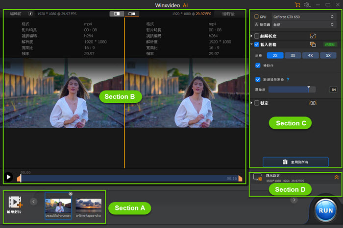The height and width of the screenshot is (228, 343).
Task: Click the frame interpolation layers icon
Action: pyautogui.click(x=313, y=45)
